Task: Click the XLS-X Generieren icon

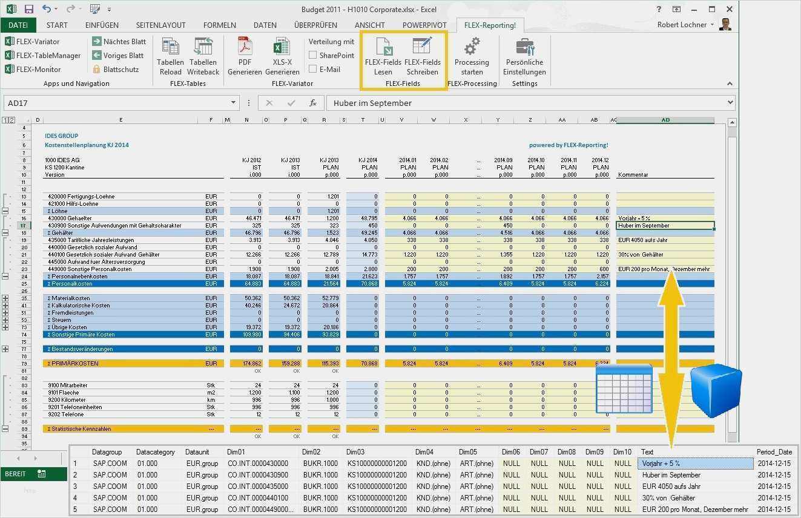Action: coord(282,47)
